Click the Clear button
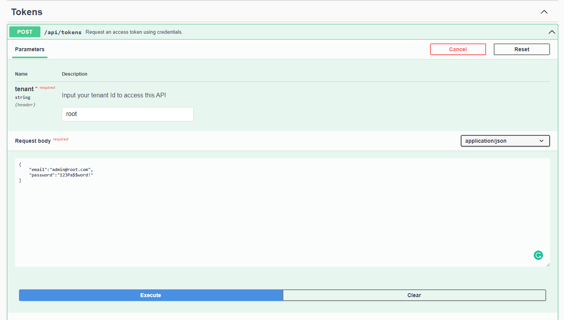The image size is (564, 320). (x=414, y=295)
